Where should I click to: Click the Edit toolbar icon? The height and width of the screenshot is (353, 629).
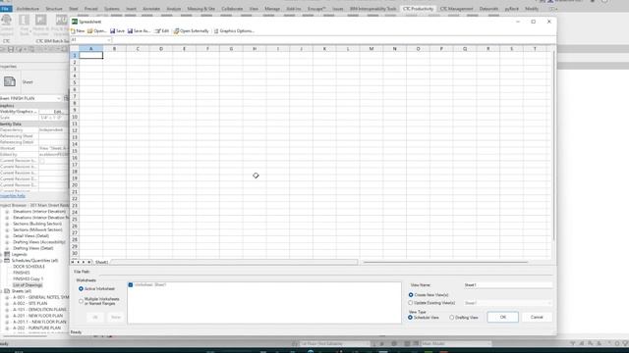coord(158,30)
